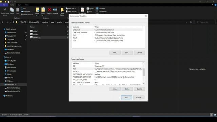Click Delete under User variables
Viewport: 217px width, 122px height.
[139, 53]
